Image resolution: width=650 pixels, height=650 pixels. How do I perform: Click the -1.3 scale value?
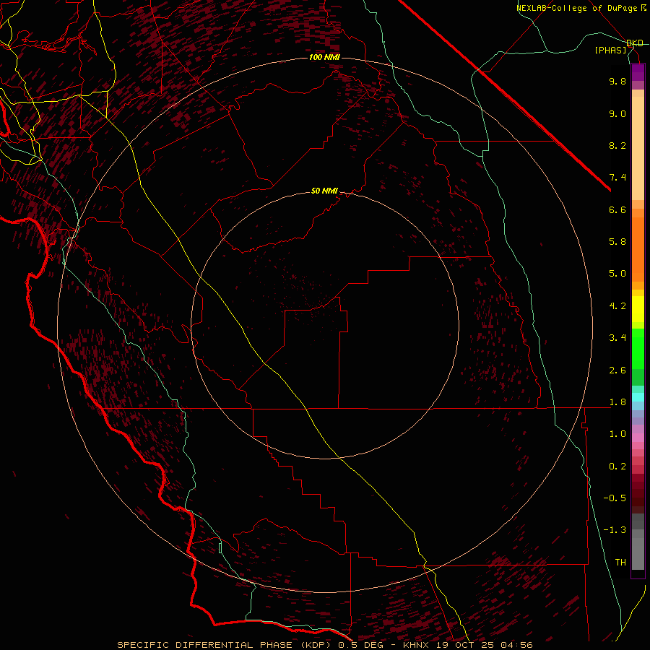[615, 530]
